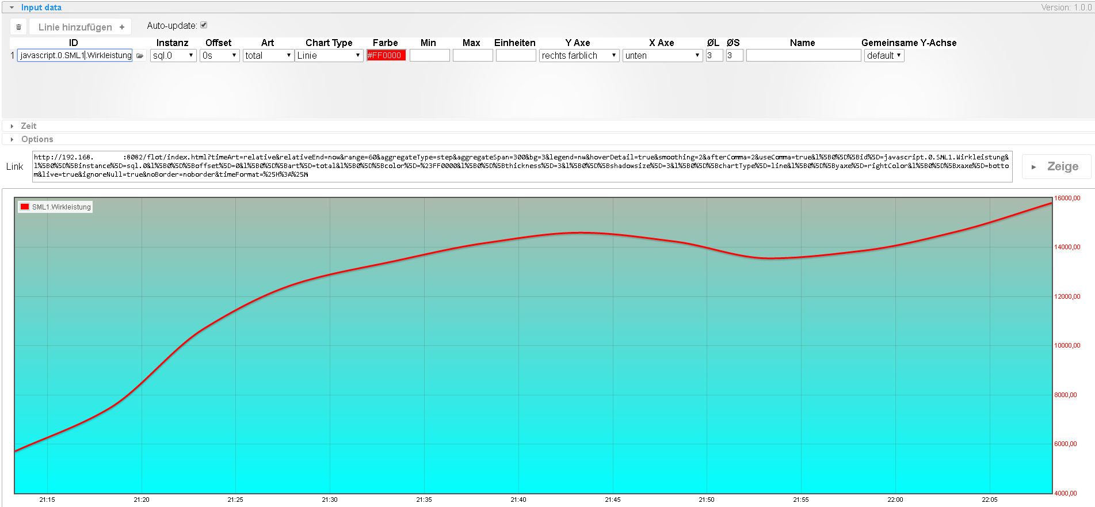Open Gemeinsame Y-Achse default dropdown
1095x507 pixels.
pyautogui.click(x=884, y=56)
